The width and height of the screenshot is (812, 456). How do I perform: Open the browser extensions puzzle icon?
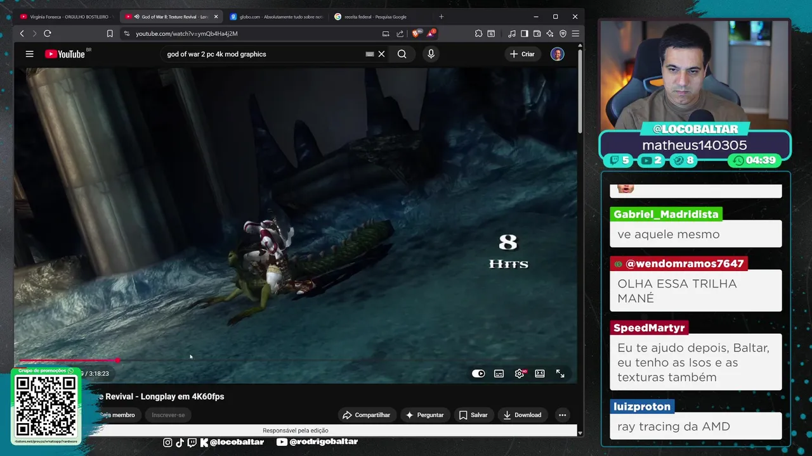(478, 34)
